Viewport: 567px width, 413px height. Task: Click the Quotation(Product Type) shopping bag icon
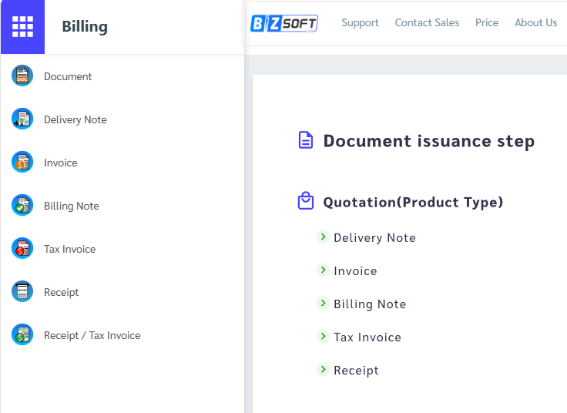coord(306,200)
